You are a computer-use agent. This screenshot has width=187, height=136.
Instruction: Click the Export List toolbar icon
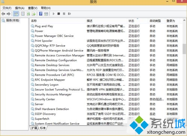coord(34,14)
